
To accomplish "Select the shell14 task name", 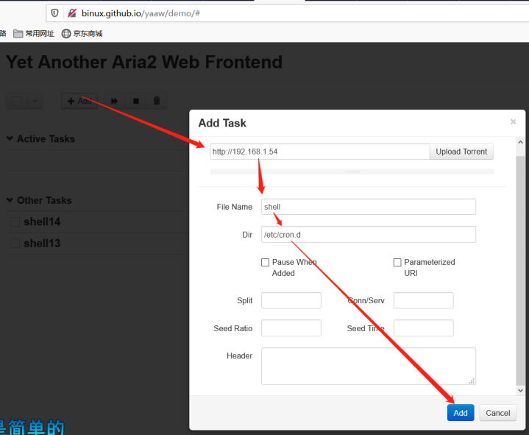I will click(42, 222).
